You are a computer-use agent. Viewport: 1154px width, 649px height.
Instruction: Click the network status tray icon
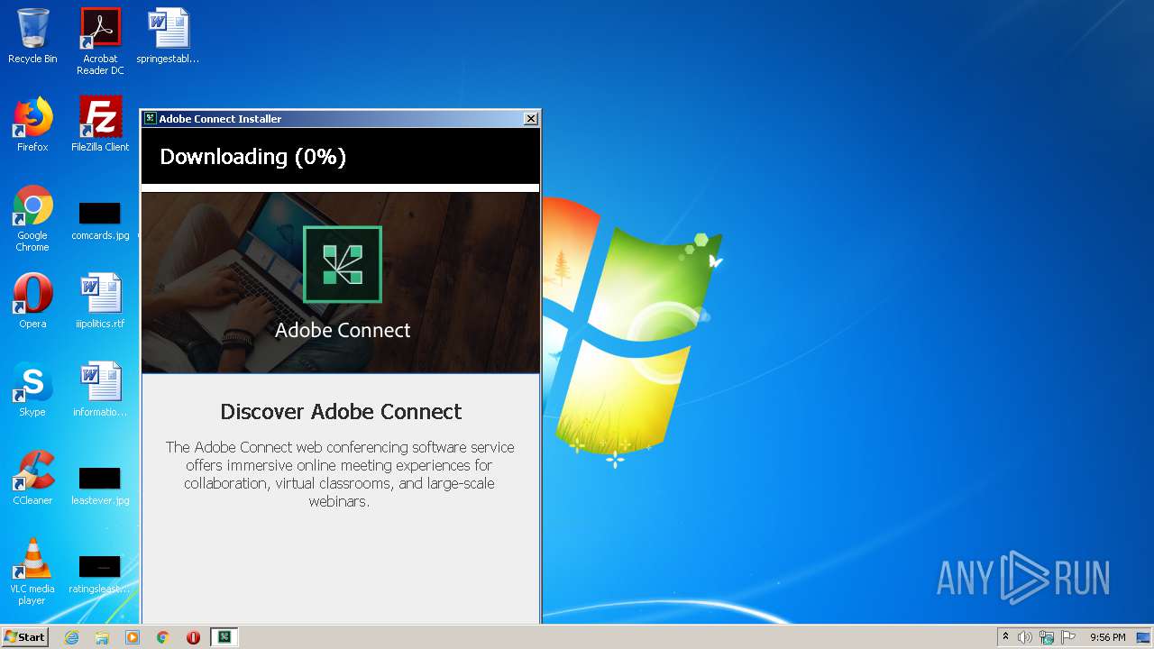coord(1047,637)
